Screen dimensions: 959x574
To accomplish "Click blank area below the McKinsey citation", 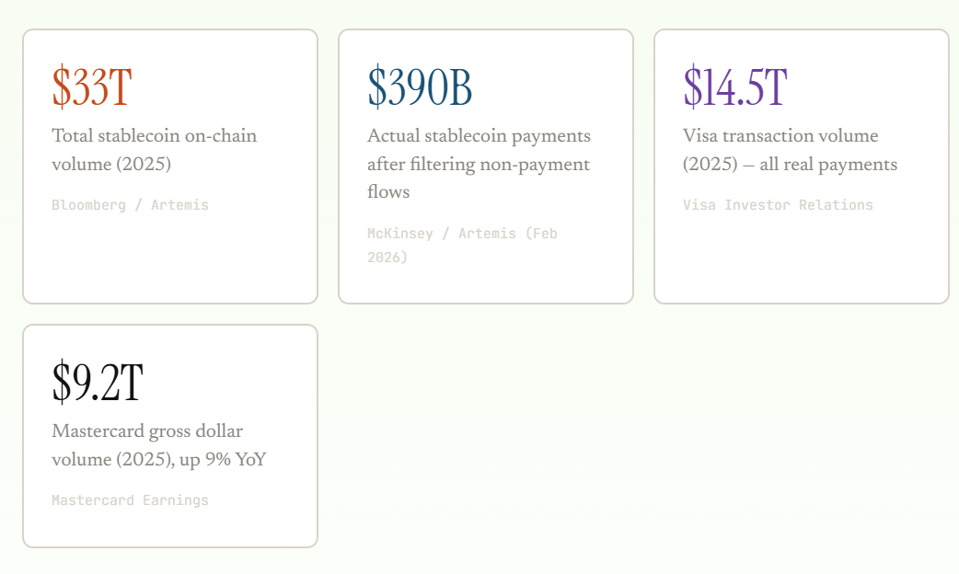I will pos(486,284).
